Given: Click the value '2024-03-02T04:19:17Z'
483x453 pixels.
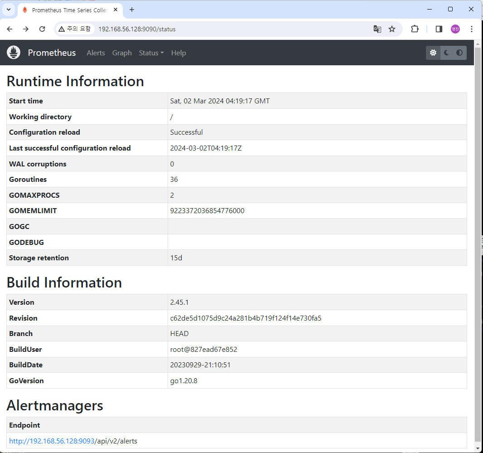Looking at the screenshot, I should coord(206,148).
